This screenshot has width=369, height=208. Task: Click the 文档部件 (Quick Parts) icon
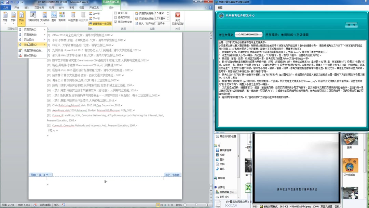[x=45, y=14]
